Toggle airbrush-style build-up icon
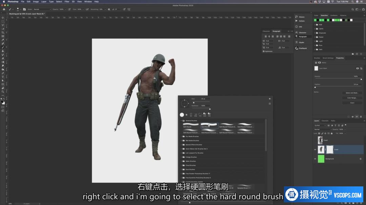This screenshot has width=366, height=205. 87,9
